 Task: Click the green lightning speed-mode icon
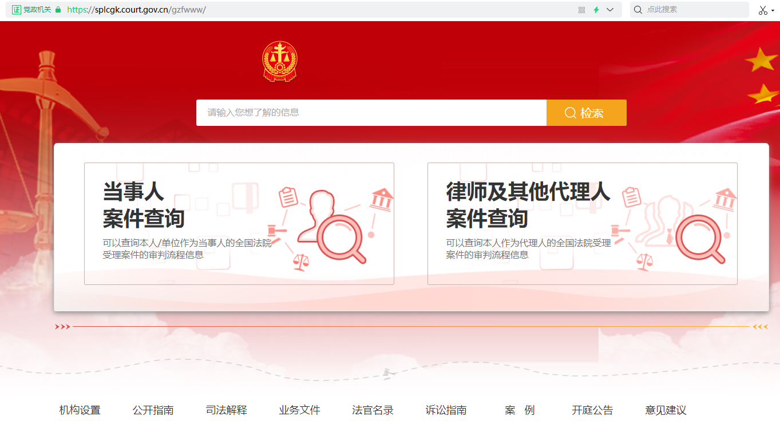tap(596, 10)
